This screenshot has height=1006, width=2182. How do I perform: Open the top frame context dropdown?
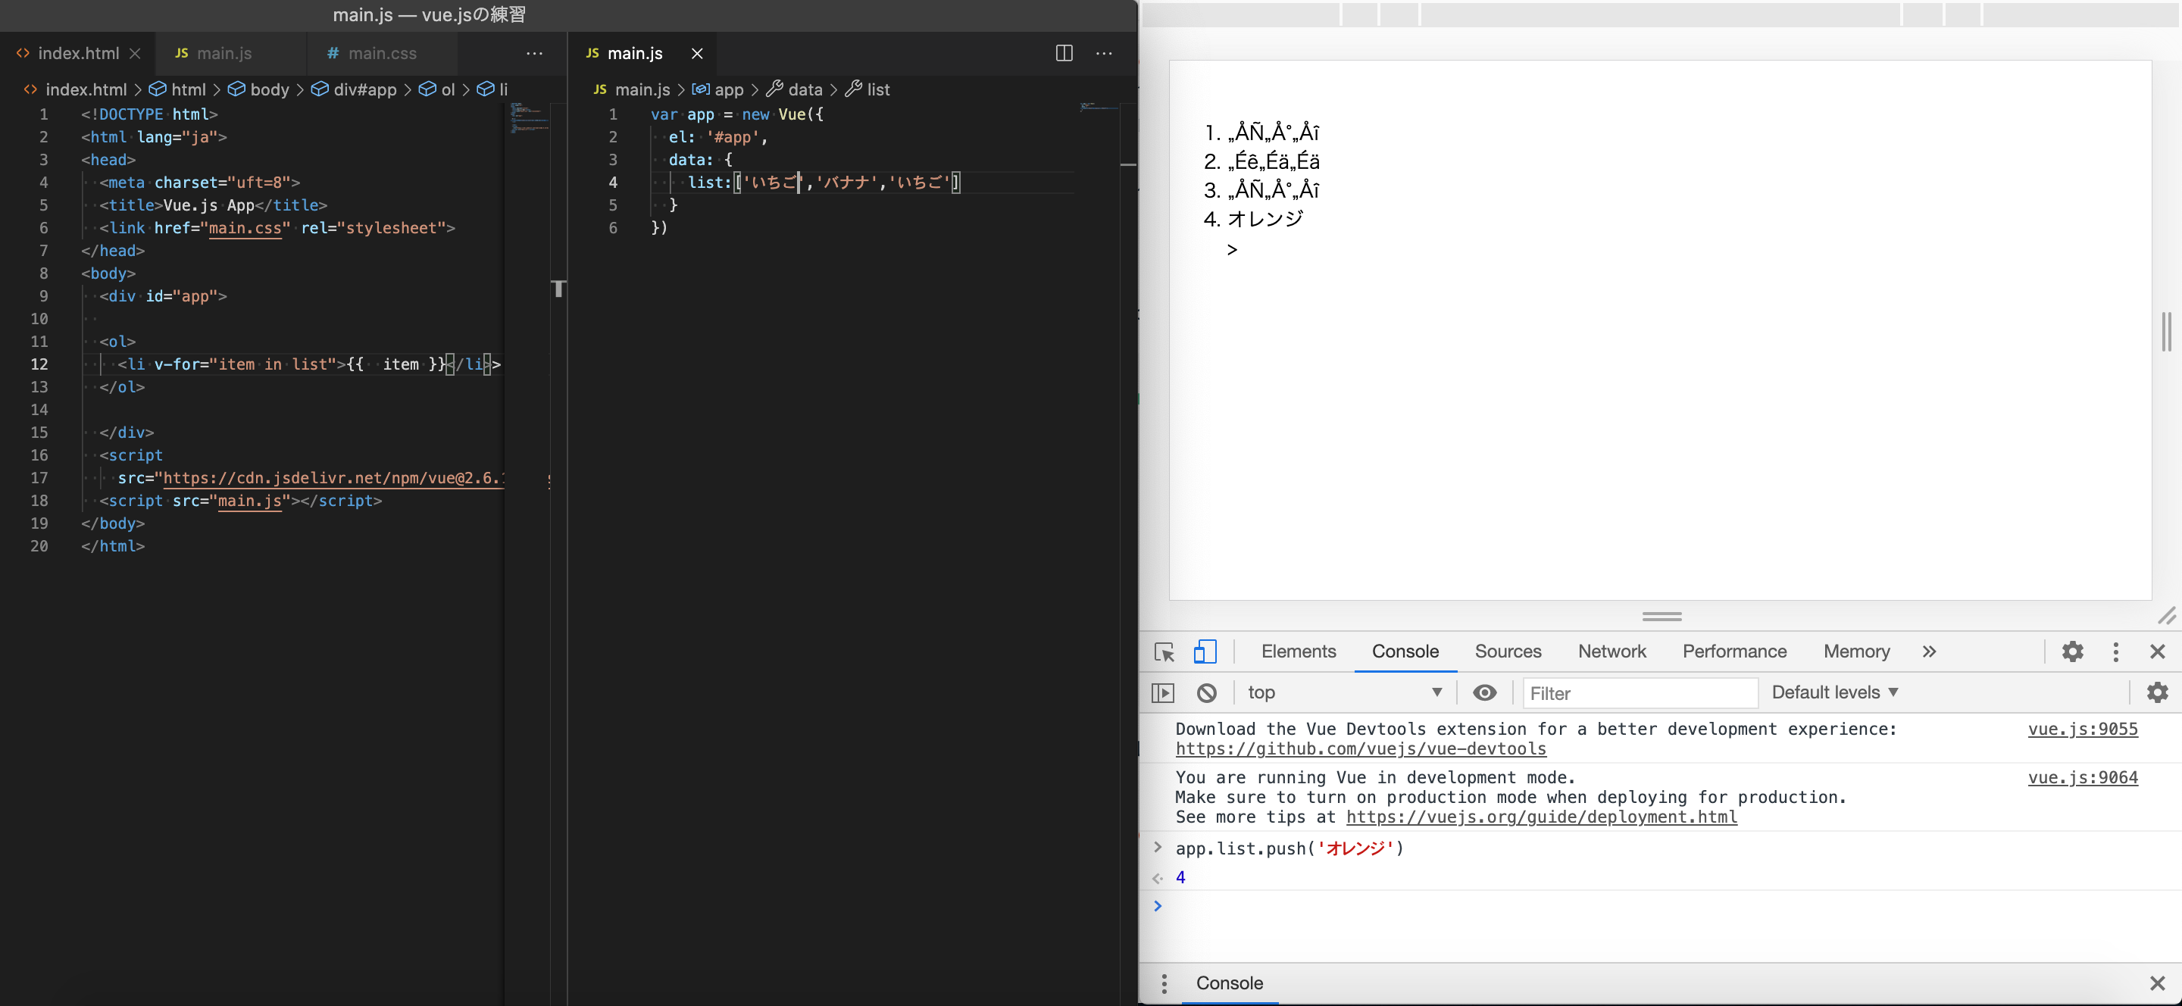(1347, 692)
